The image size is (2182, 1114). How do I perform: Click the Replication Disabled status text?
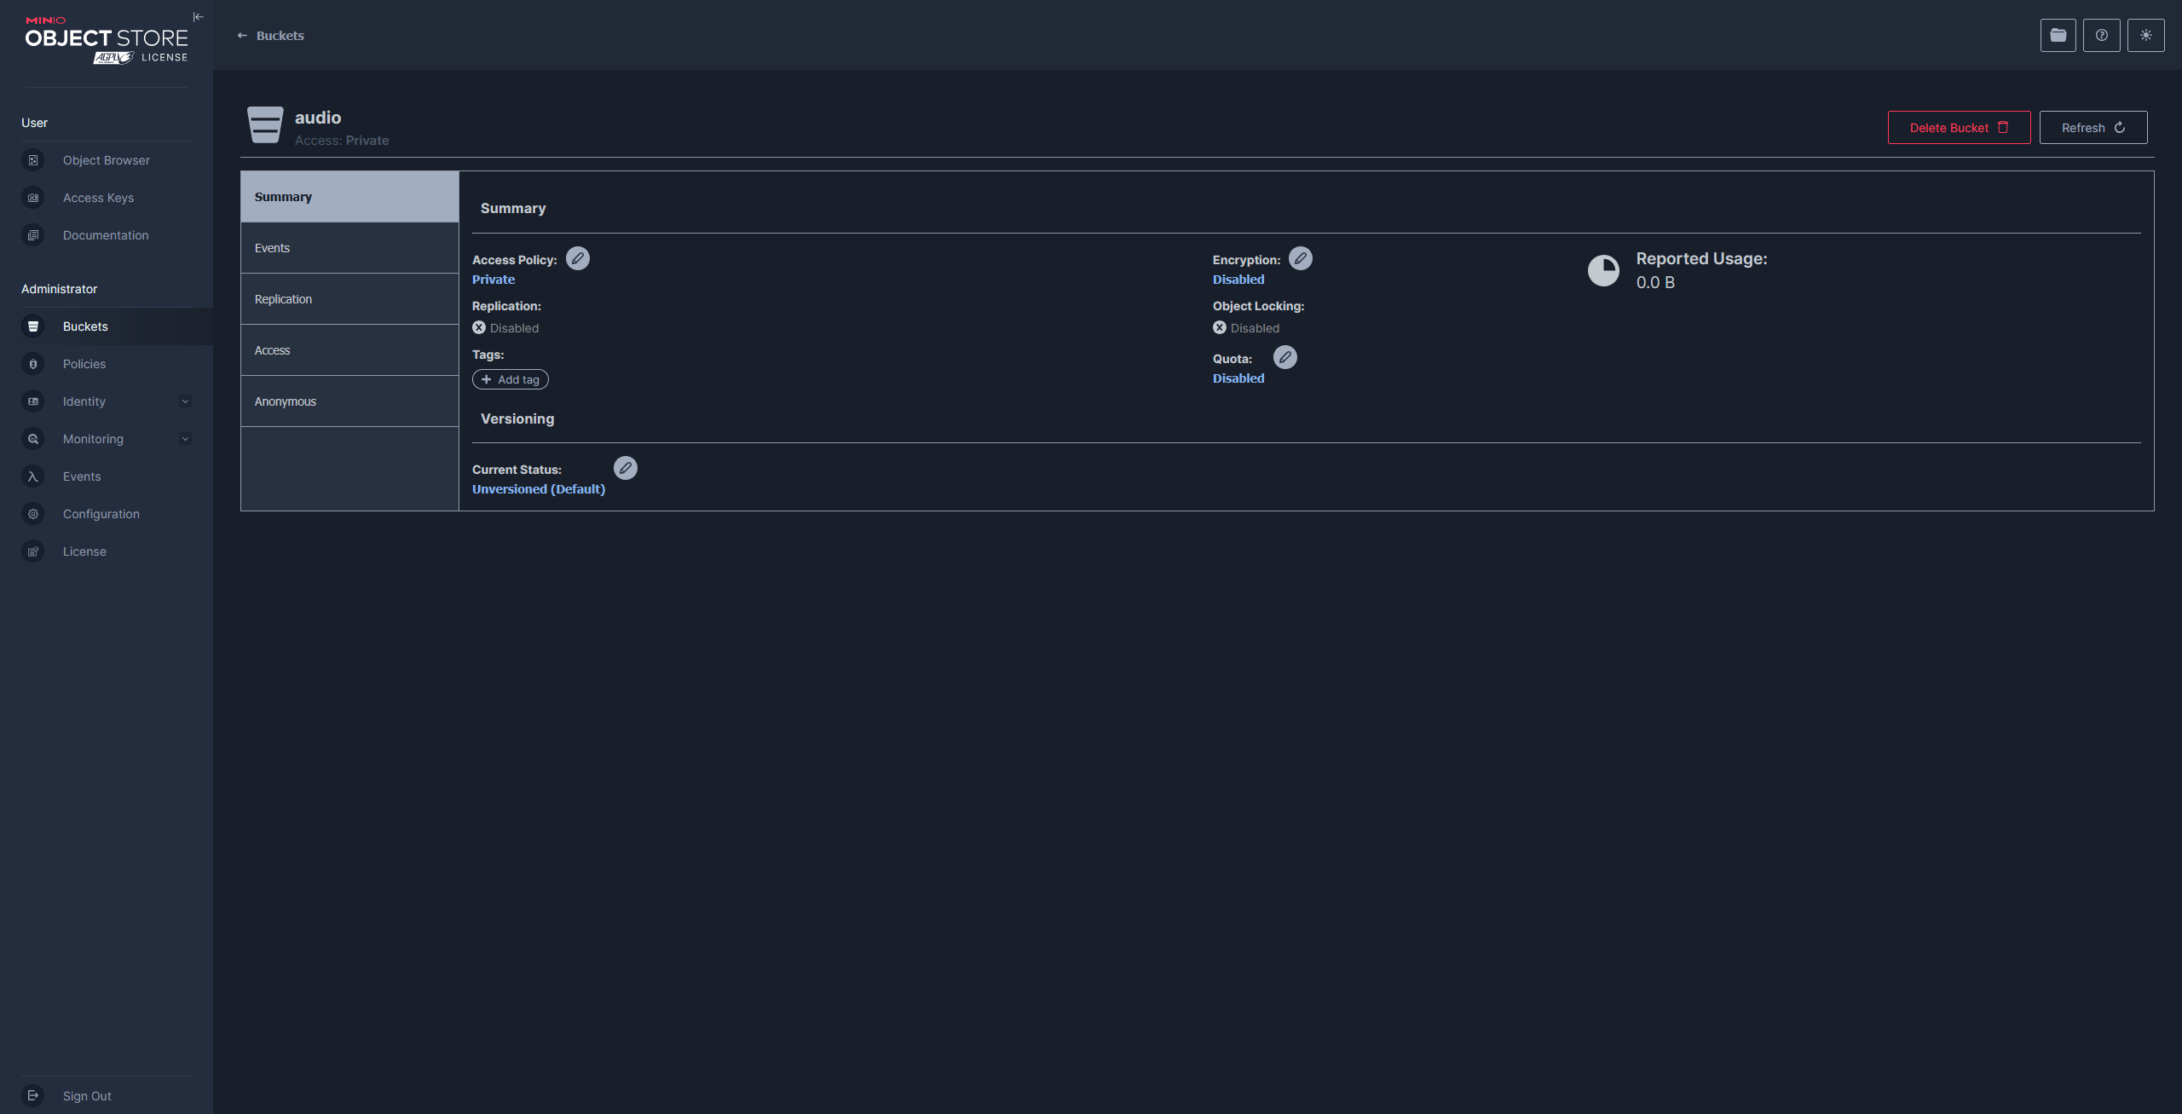click(x=514, y=328)
